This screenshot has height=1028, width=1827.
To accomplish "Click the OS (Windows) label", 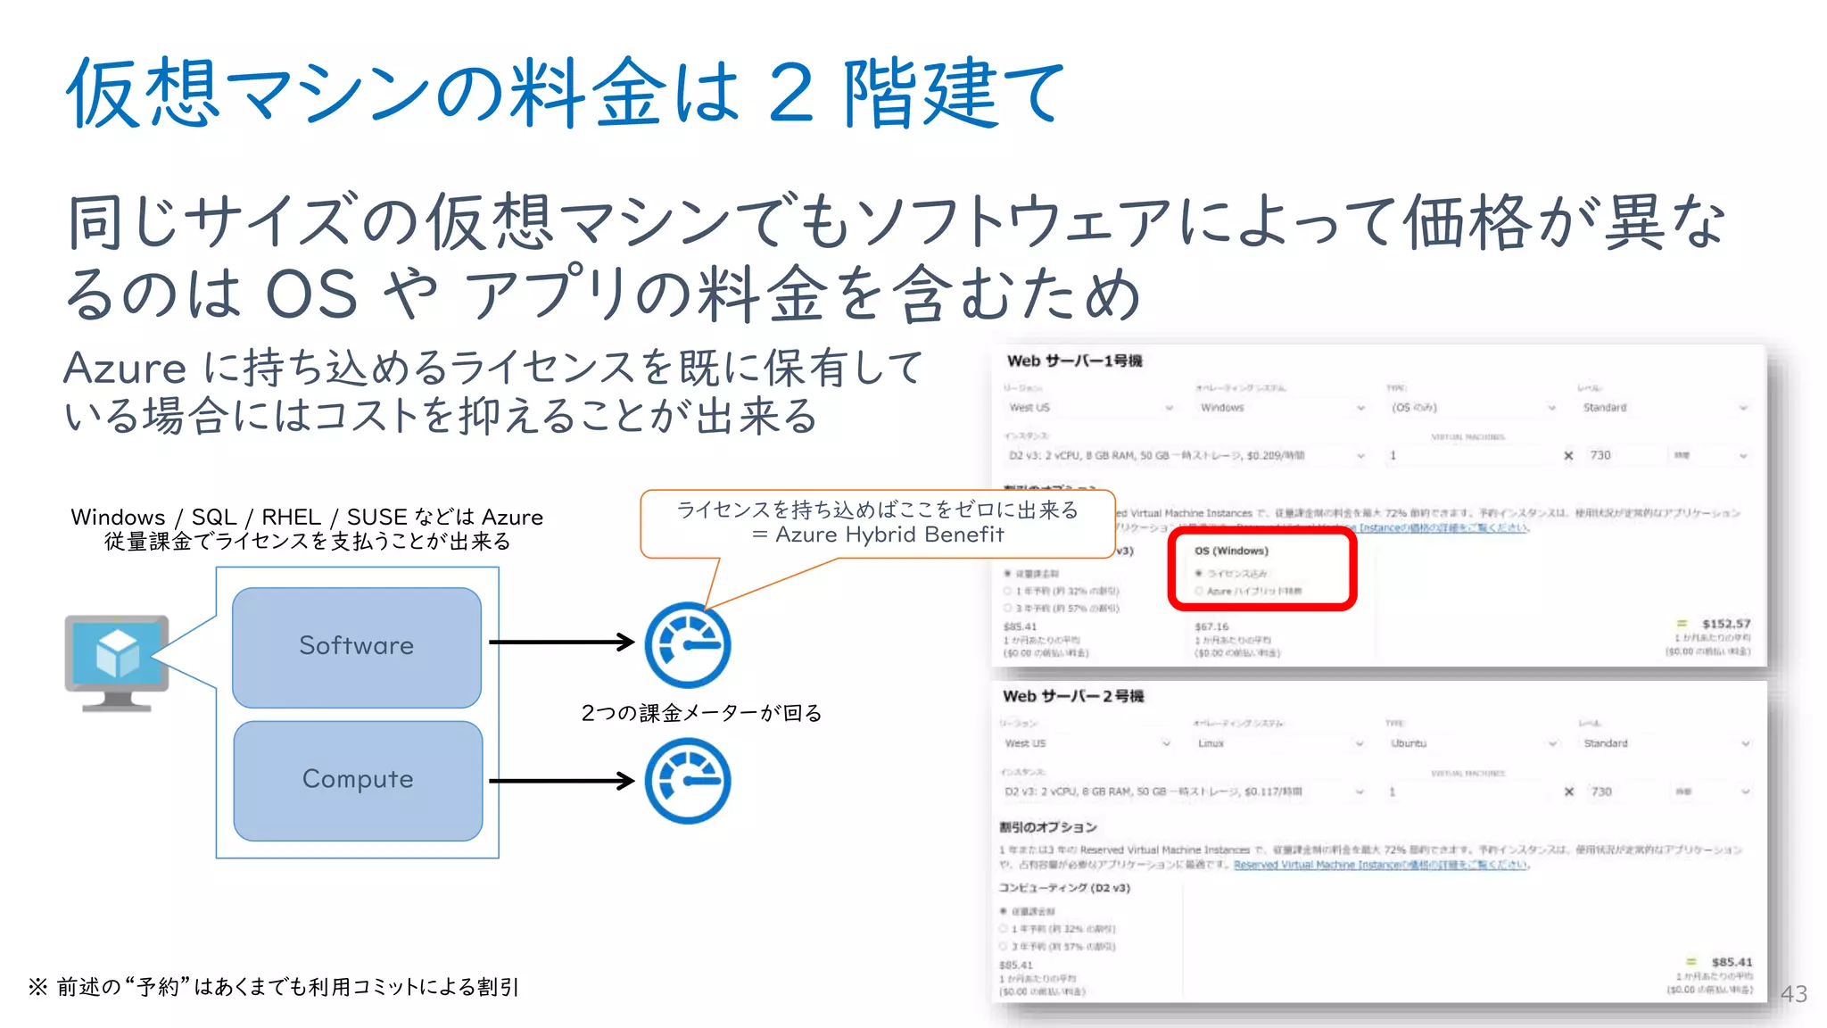I will pos(1231,551).
